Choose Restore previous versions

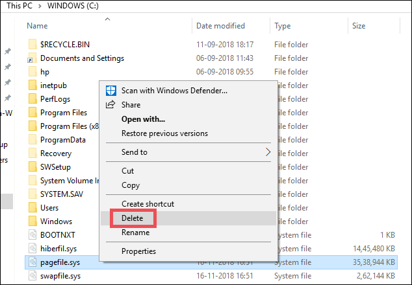(188, 133)
